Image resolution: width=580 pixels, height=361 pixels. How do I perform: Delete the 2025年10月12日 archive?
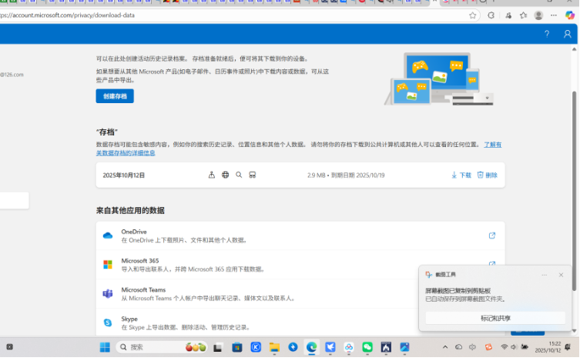coord(487,175)
